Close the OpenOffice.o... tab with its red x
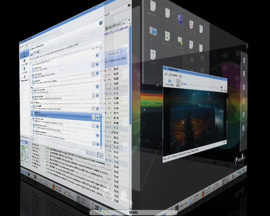 coord(124,23)
